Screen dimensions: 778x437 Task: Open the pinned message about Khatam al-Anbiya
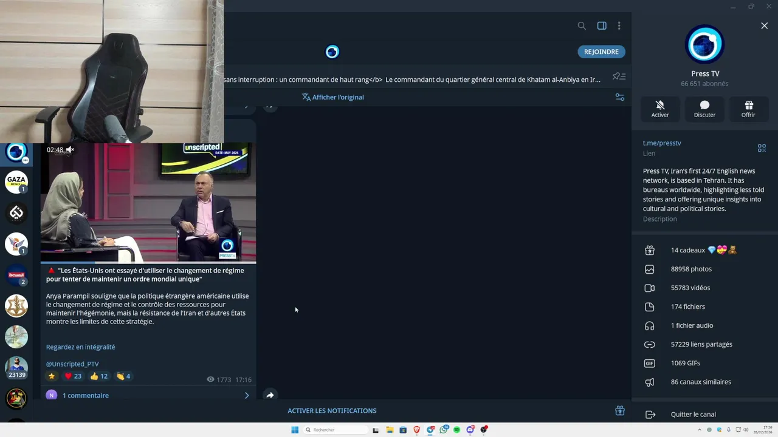click(x=412, y=80)
